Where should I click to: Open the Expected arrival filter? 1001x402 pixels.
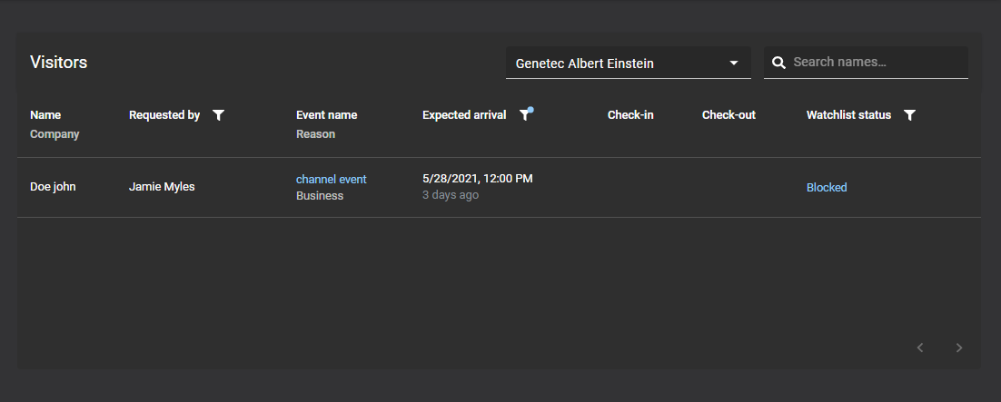[525, 115]
